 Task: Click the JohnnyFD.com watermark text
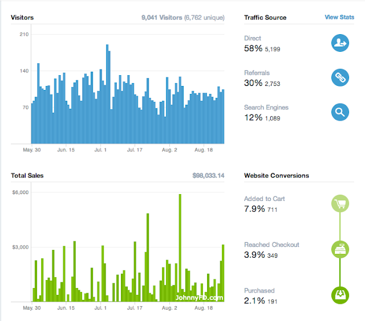199,298
